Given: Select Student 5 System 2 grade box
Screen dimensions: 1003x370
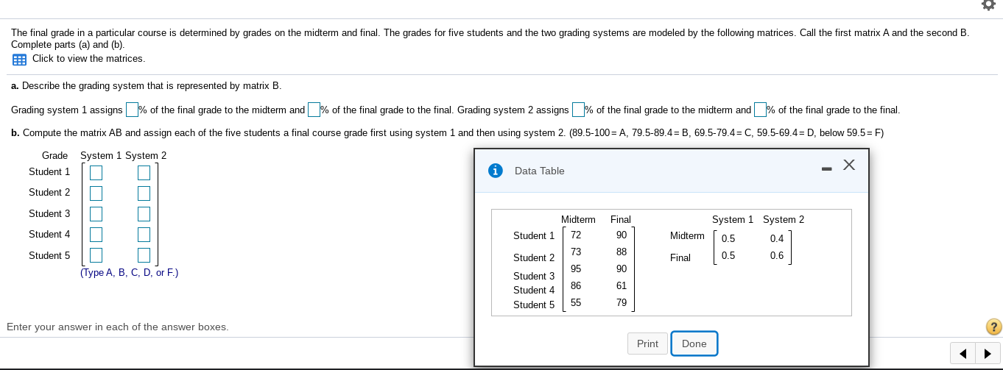Looking at the screenshot, I should 144,256.
